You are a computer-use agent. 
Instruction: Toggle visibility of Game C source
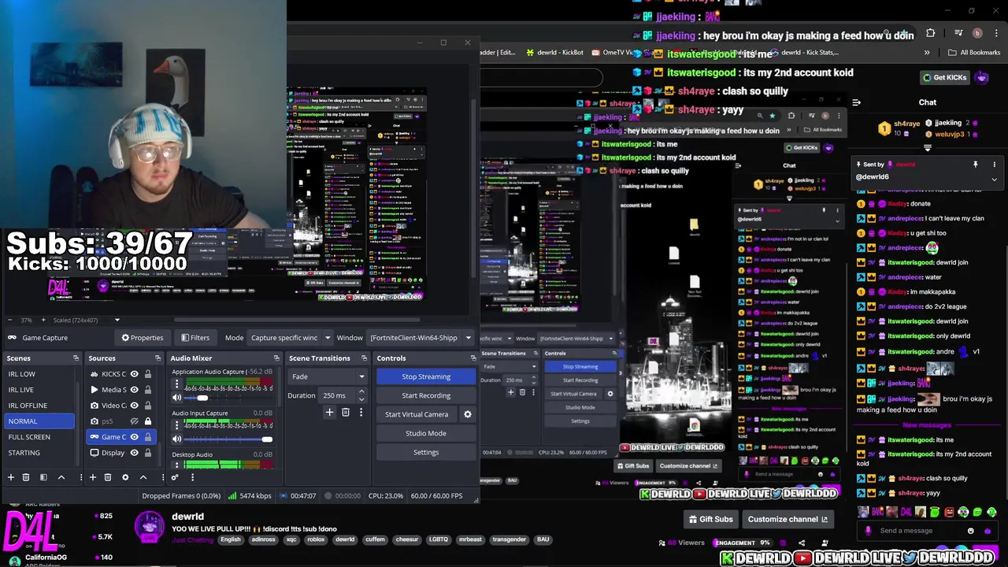(x=134, y=437)
